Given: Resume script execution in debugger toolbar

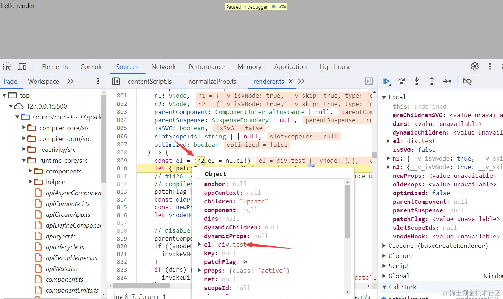Looking at the screenshot, I should click(x=387, y=81).
